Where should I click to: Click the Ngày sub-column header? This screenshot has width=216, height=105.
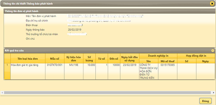(205, 61)
